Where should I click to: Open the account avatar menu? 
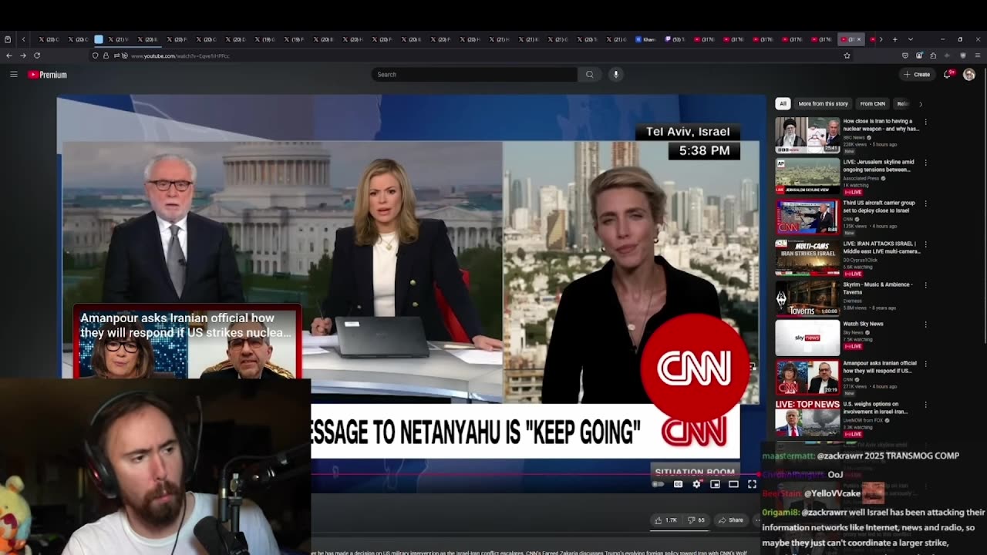[969, 75]
